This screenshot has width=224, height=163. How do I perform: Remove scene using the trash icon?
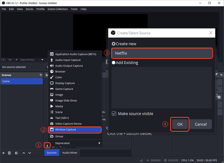[9, 153]
